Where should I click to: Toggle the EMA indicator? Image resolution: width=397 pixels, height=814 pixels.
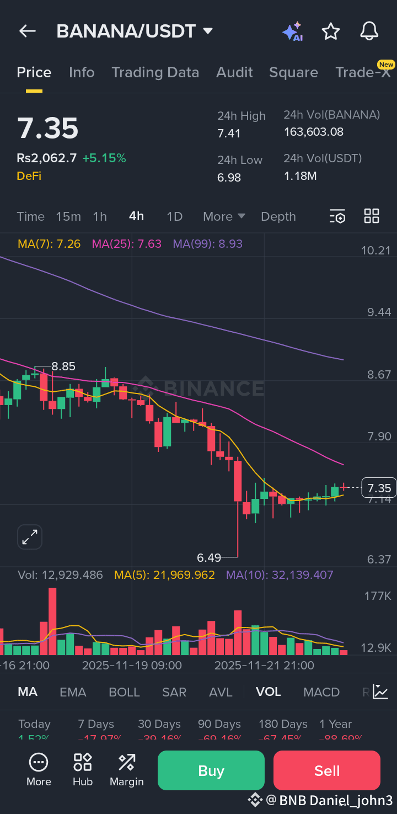click(x=73, y=692)
